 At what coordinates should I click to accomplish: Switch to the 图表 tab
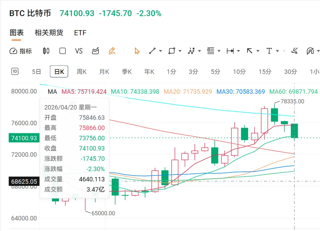pos(17,33)
